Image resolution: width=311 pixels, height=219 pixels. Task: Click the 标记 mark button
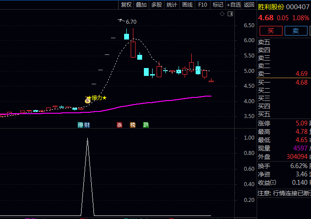[x=218, y=5]
